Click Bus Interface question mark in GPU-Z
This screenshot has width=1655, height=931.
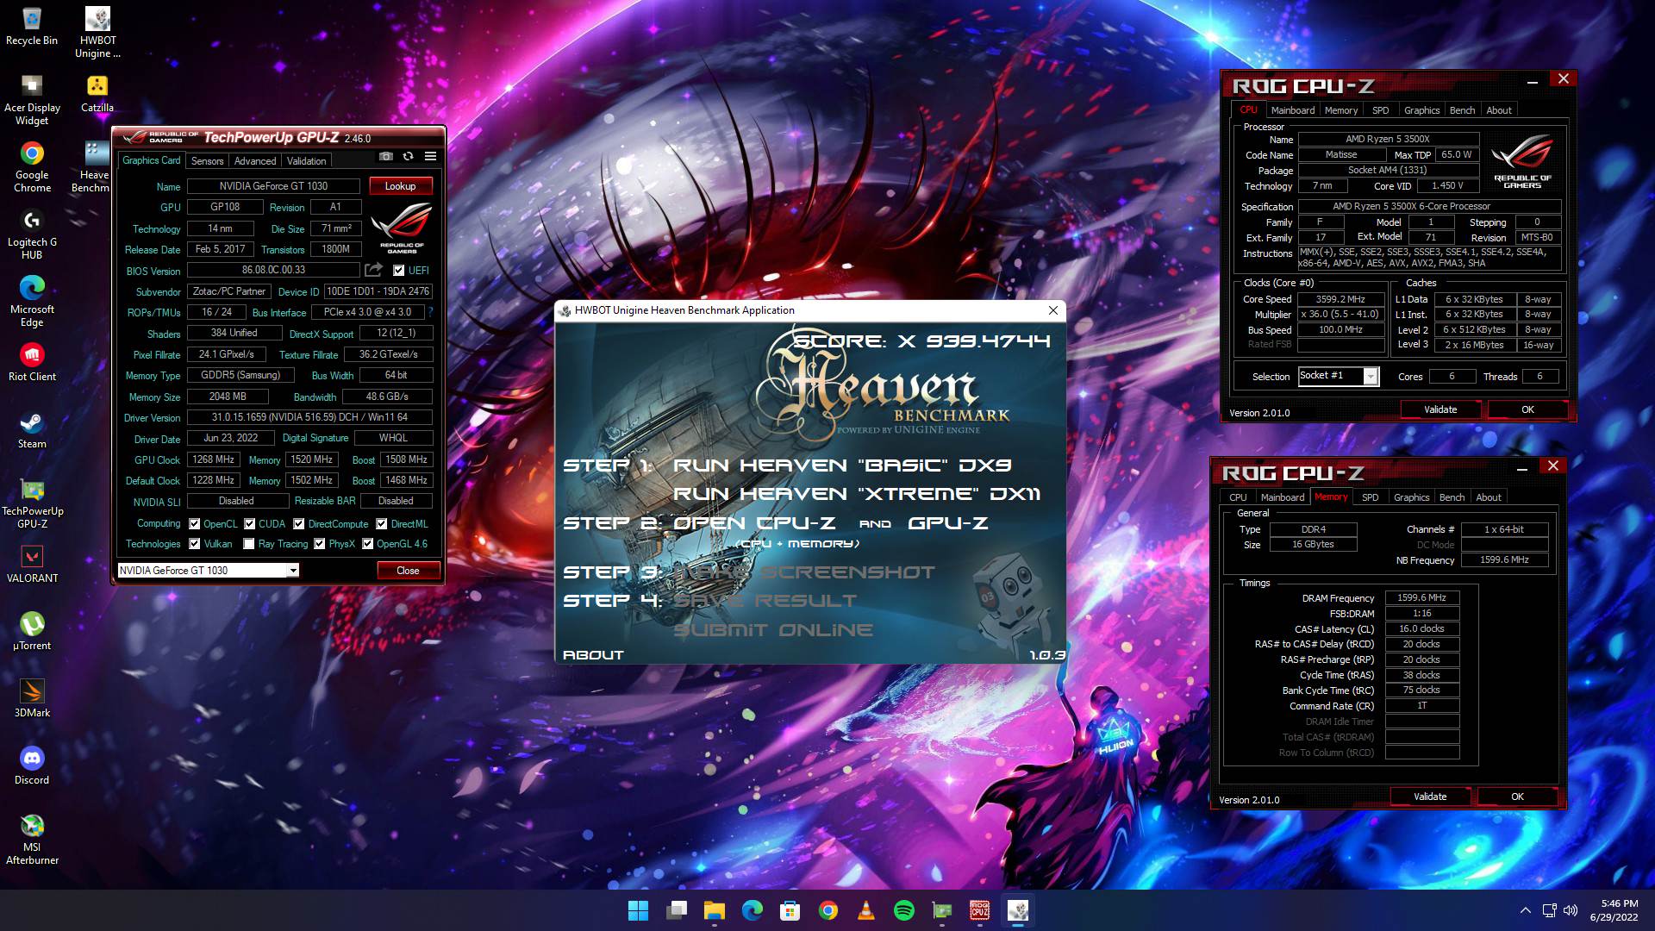pyautogui.click(x=430, y=312)
